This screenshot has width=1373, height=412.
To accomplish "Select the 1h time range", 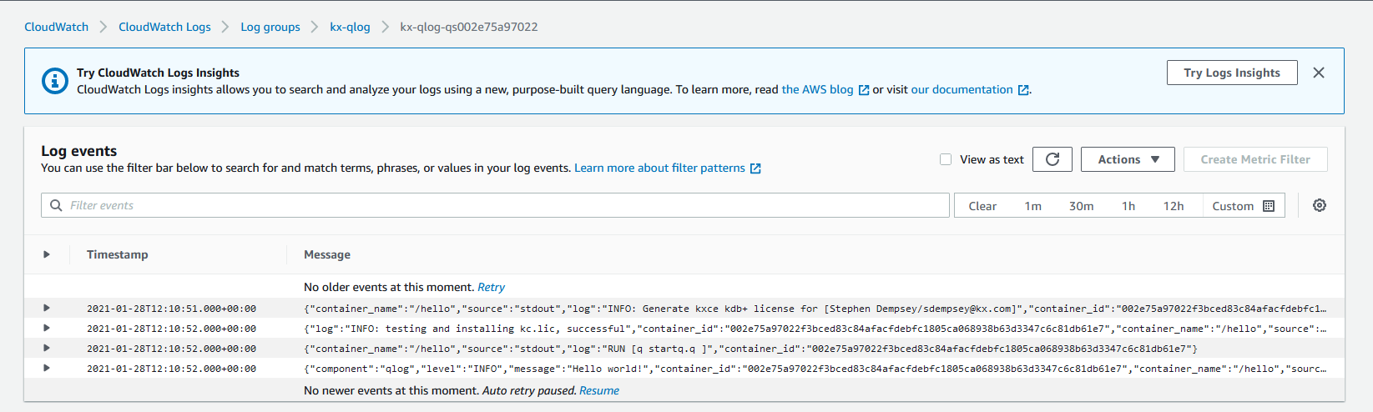I will [1128, 206].
